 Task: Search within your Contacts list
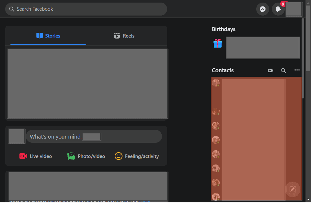283,70
